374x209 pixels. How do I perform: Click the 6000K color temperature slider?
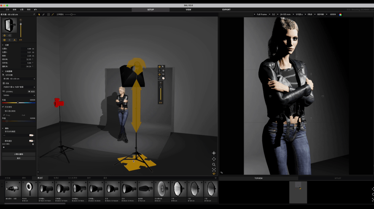pyautogui.click(x=19, y=103)
